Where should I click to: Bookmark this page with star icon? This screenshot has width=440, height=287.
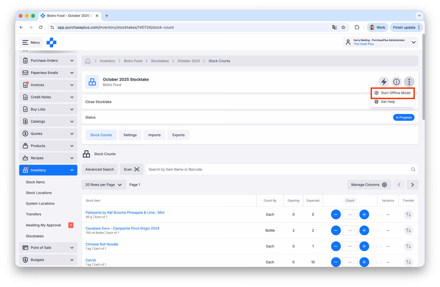(343, 27)
